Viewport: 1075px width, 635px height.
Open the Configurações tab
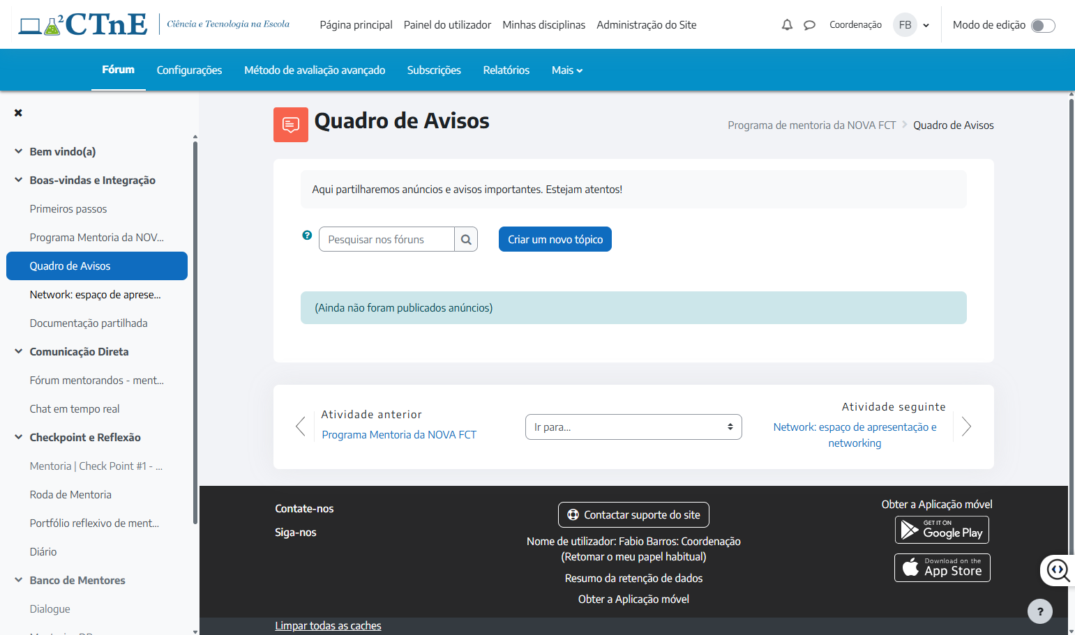(x=189, y=70)
